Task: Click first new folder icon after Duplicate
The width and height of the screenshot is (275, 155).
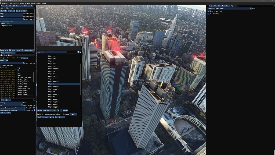Action: 52,111
